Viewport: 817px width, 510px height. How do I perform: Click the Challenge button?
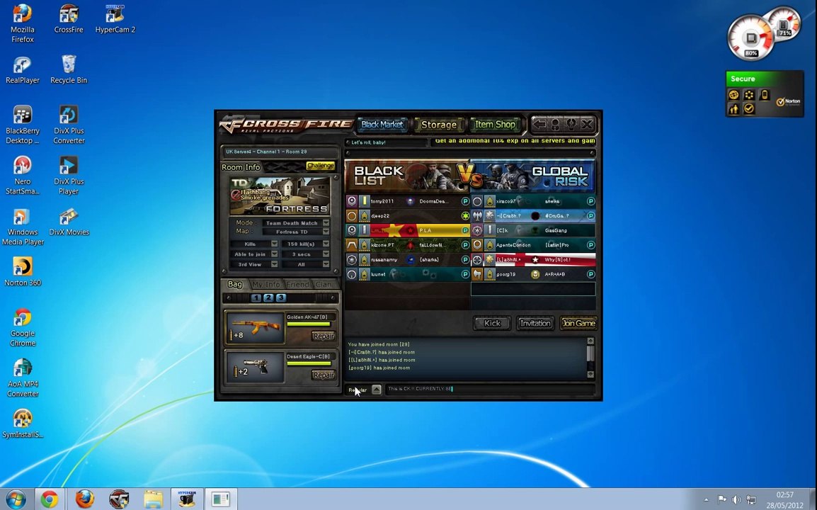click(x=321, y=166)
